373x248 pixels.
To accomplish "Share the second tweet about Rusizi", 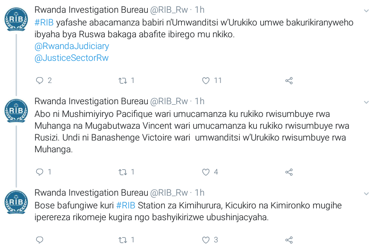I will (x=289, y=172).
